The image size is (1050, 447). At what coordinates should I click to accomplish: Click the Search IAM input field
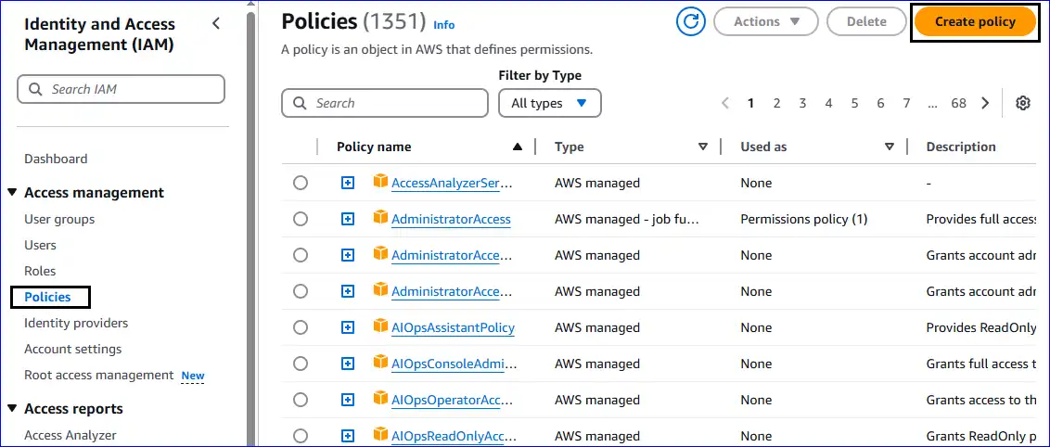tap(121, 89)
